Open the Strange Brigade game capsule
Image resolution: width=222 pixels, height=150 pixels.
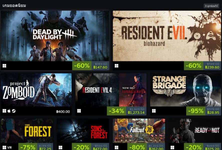[185, 90]
